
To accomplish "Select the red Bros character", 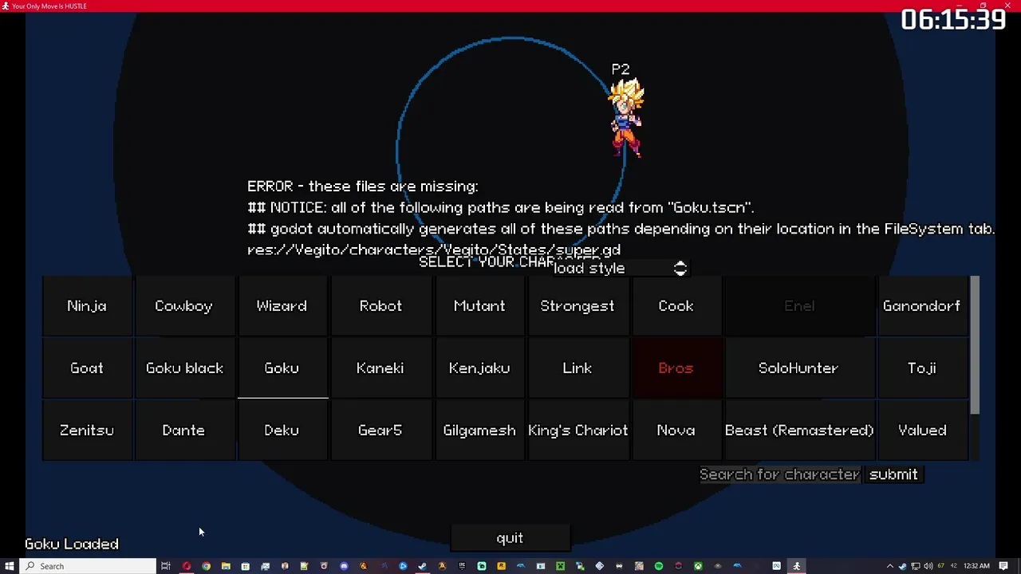I will [x=676, y=368].
